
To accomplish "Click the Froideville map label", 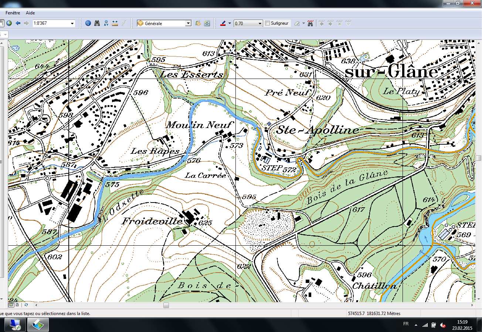I will click(x=153, y=221).
